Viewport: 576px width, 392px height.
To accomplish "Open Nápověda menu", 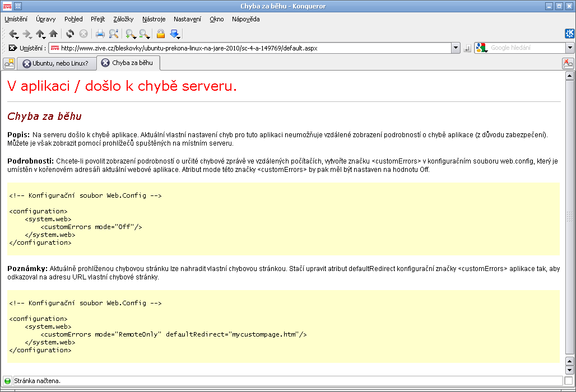I will pyautogui.click(x=246, y=19).
